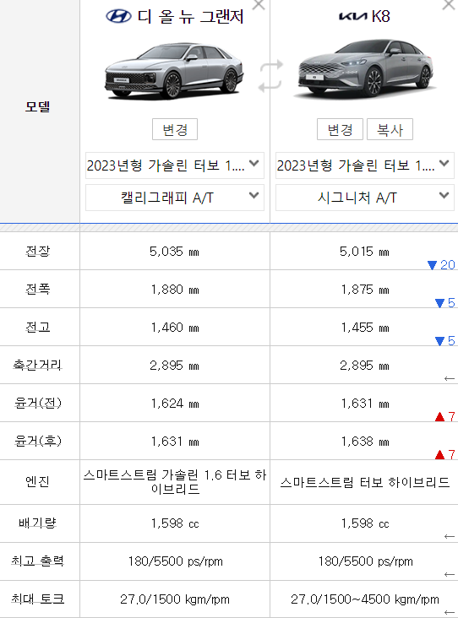
Task: Click the 1,624 mm value
Action: pyautogui.click(x=175, y=404)
